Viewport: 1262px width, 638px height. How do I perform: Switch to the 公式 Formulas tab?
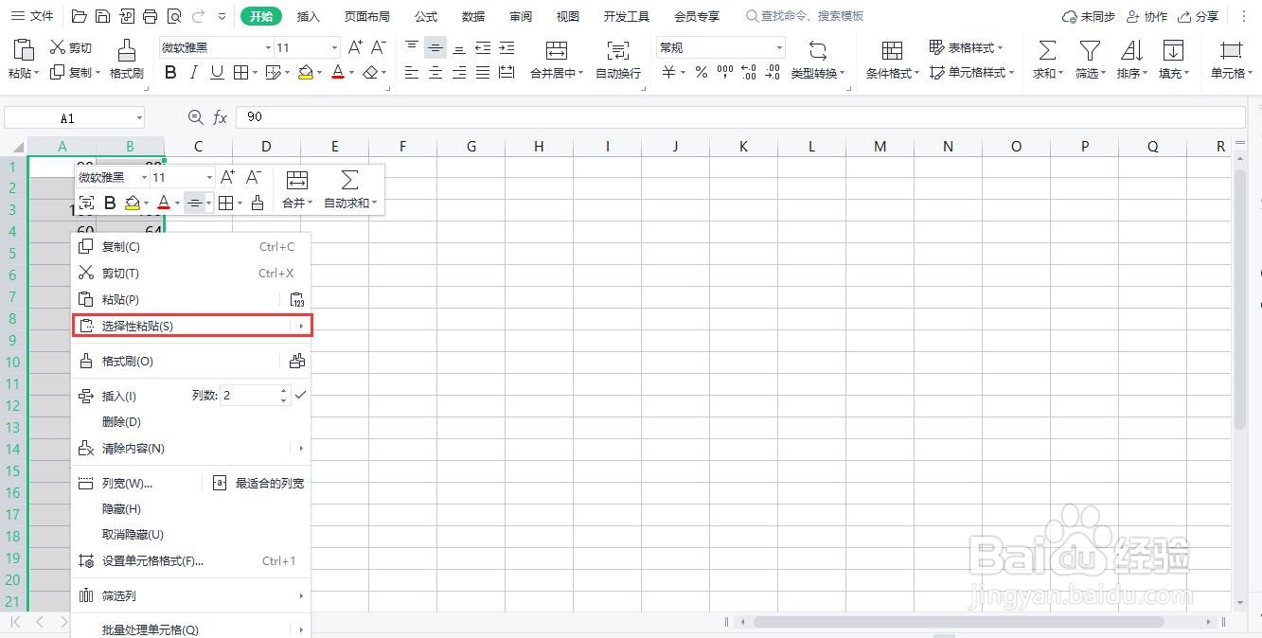click(x=426, y=16)
